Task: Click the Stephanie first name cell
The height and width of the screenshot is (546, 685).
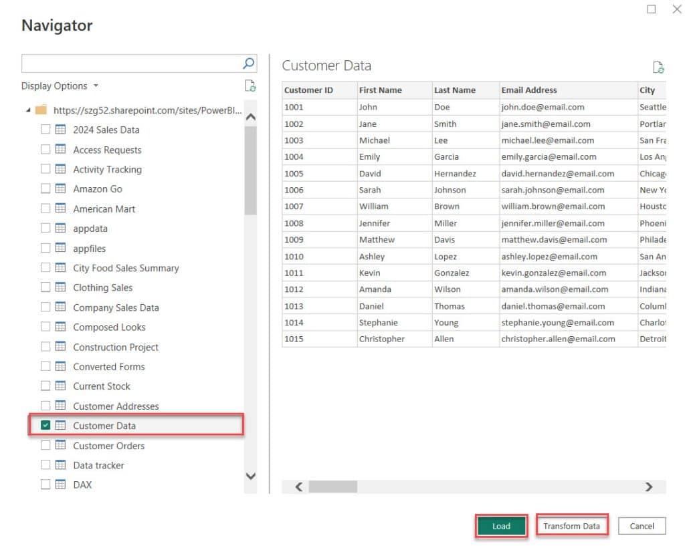Action: tap(395, 323)
